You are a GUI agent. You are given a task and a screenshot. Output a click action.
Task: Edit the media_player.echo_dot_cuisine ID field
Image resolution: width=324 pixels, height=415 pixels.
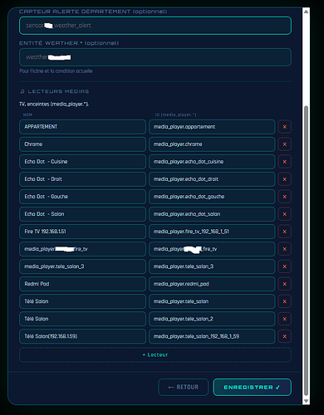(212, 162)
